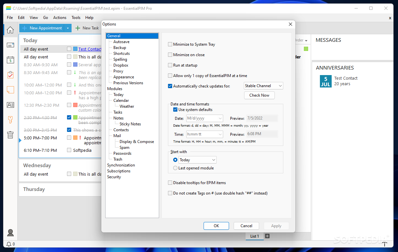Open the Passwords key module in sidebar

pyautogui.click(x=10, y=120)
